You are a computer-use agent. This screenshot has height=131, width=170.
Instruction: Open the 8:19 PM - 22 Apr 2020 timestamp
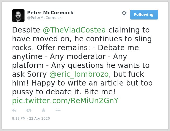31,119
